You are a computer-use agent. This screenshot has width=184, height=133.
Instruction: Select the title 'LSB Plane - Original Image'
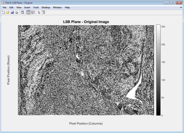tap(86, 22)
